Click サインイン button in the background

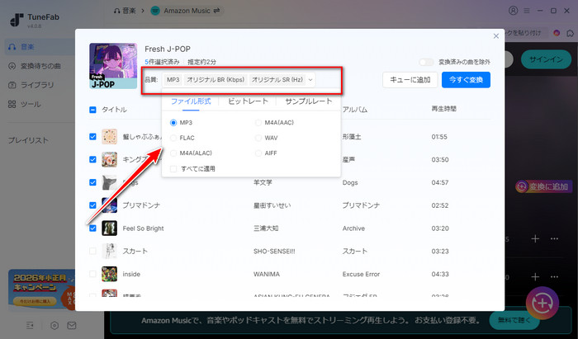click(546, 59)
